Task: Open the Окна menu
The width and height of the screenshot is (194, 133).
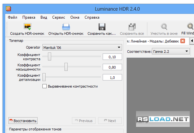Action: 75,17
